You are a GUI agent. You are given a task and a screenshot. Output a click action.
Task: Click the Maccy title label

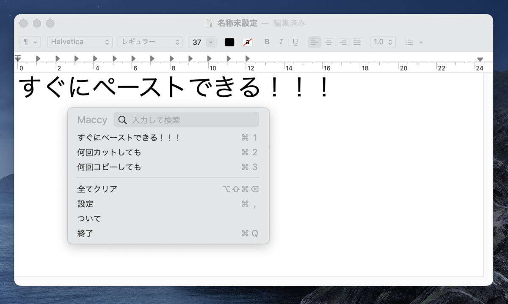point(92,120)
